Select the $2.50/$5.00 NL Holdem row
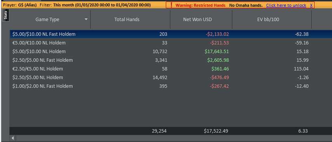Image resolution: width=332 pixels, height=142 pixels. click(171, 78)
